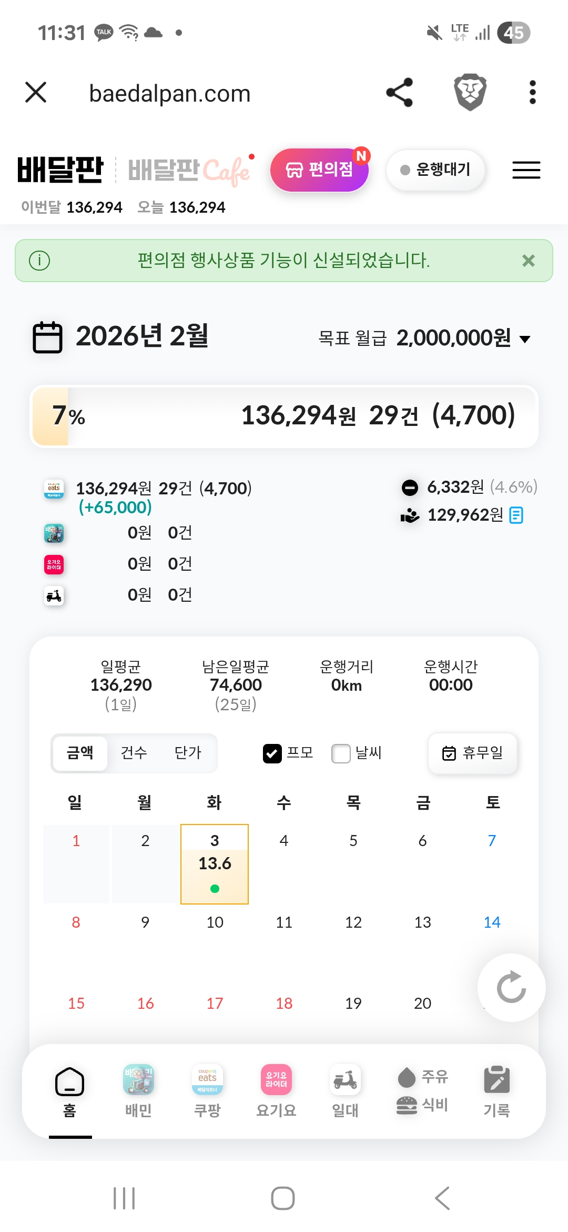Uncheck the 프모 checkbox
This screenshot has width=568, height=1232.
click(272, 753)
